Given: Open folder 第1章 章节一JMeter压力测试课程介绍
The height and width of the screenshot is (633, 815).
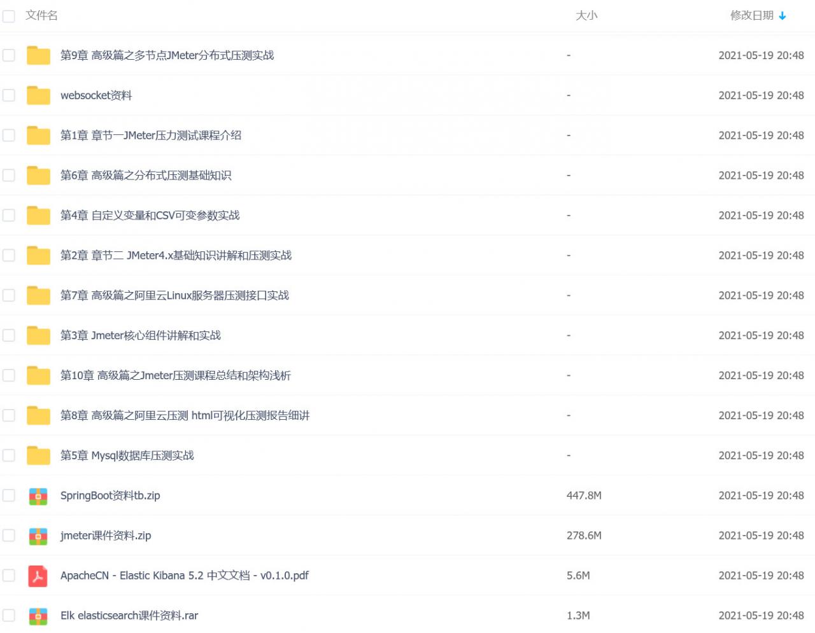Looking at the screenshot, I should point(151,136).
